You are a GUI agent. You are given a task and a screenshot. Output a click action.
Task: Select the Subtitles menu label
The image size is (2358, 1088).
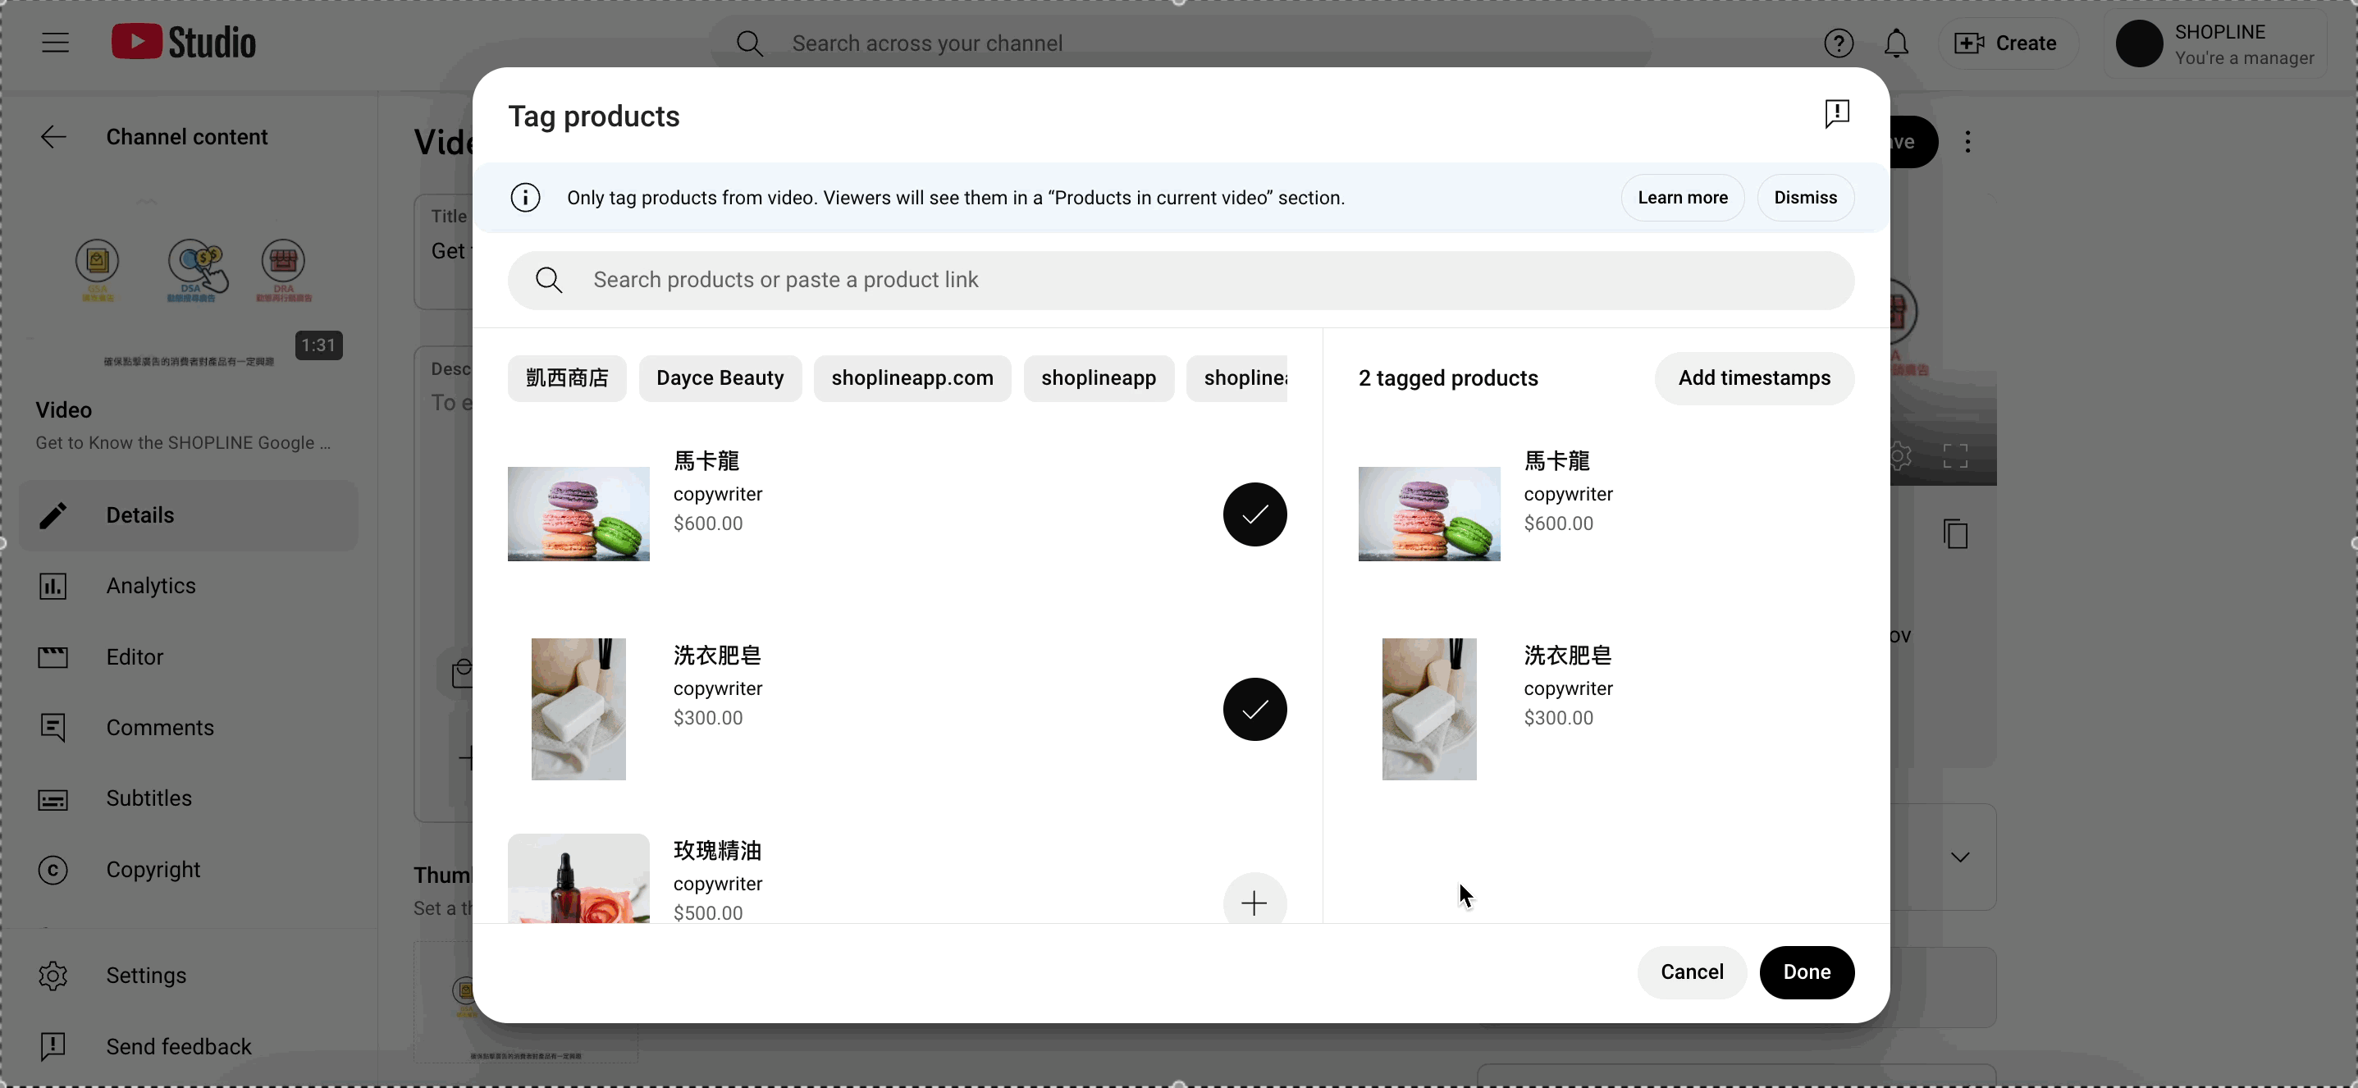click(x=149, y=799)
